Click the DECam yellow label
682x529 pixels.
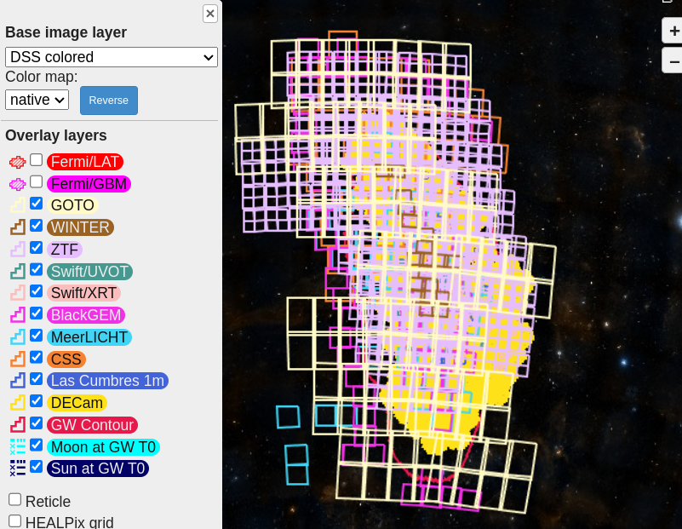77,403
